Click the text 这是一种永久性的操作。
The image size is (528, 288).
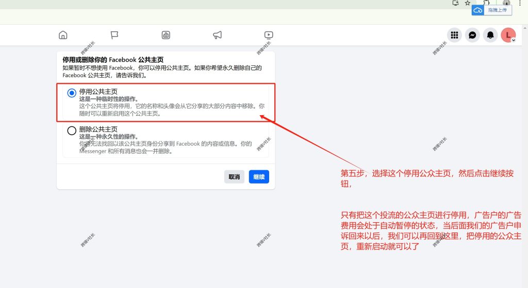109,137
